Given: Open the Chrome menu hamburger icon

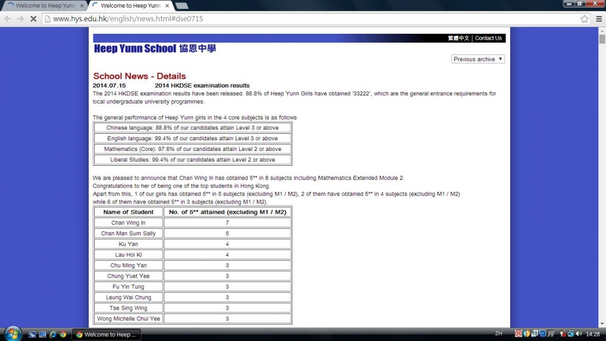Looking at the screenshot, I should point(598,18).
